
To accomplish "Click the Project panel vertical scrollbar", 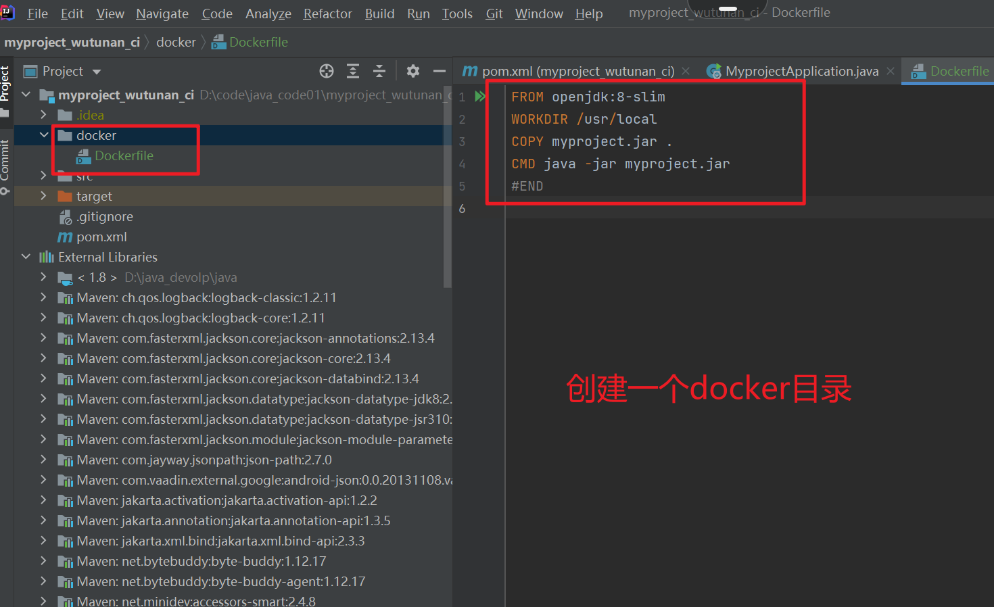I will 447,187.
